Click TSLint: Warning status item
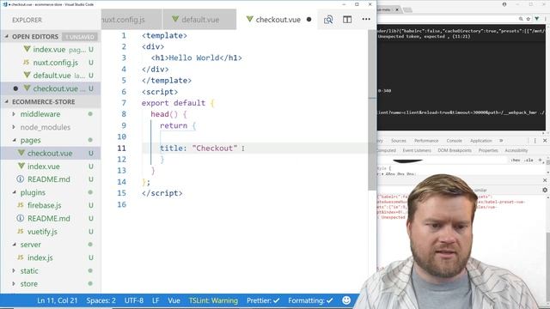Viewport: 550px width, 309px height. [213, 300]
